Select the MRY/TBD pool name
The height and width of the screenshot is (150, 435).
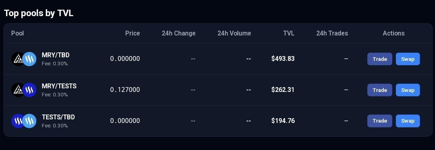(x=56, y=55)
